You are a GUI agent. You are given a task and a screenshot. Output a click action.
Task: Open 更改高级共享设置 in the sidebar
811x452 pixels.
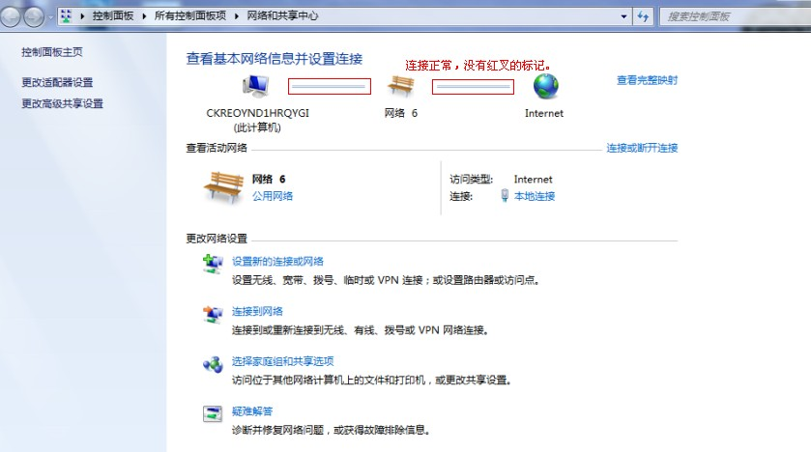[63, 104]
